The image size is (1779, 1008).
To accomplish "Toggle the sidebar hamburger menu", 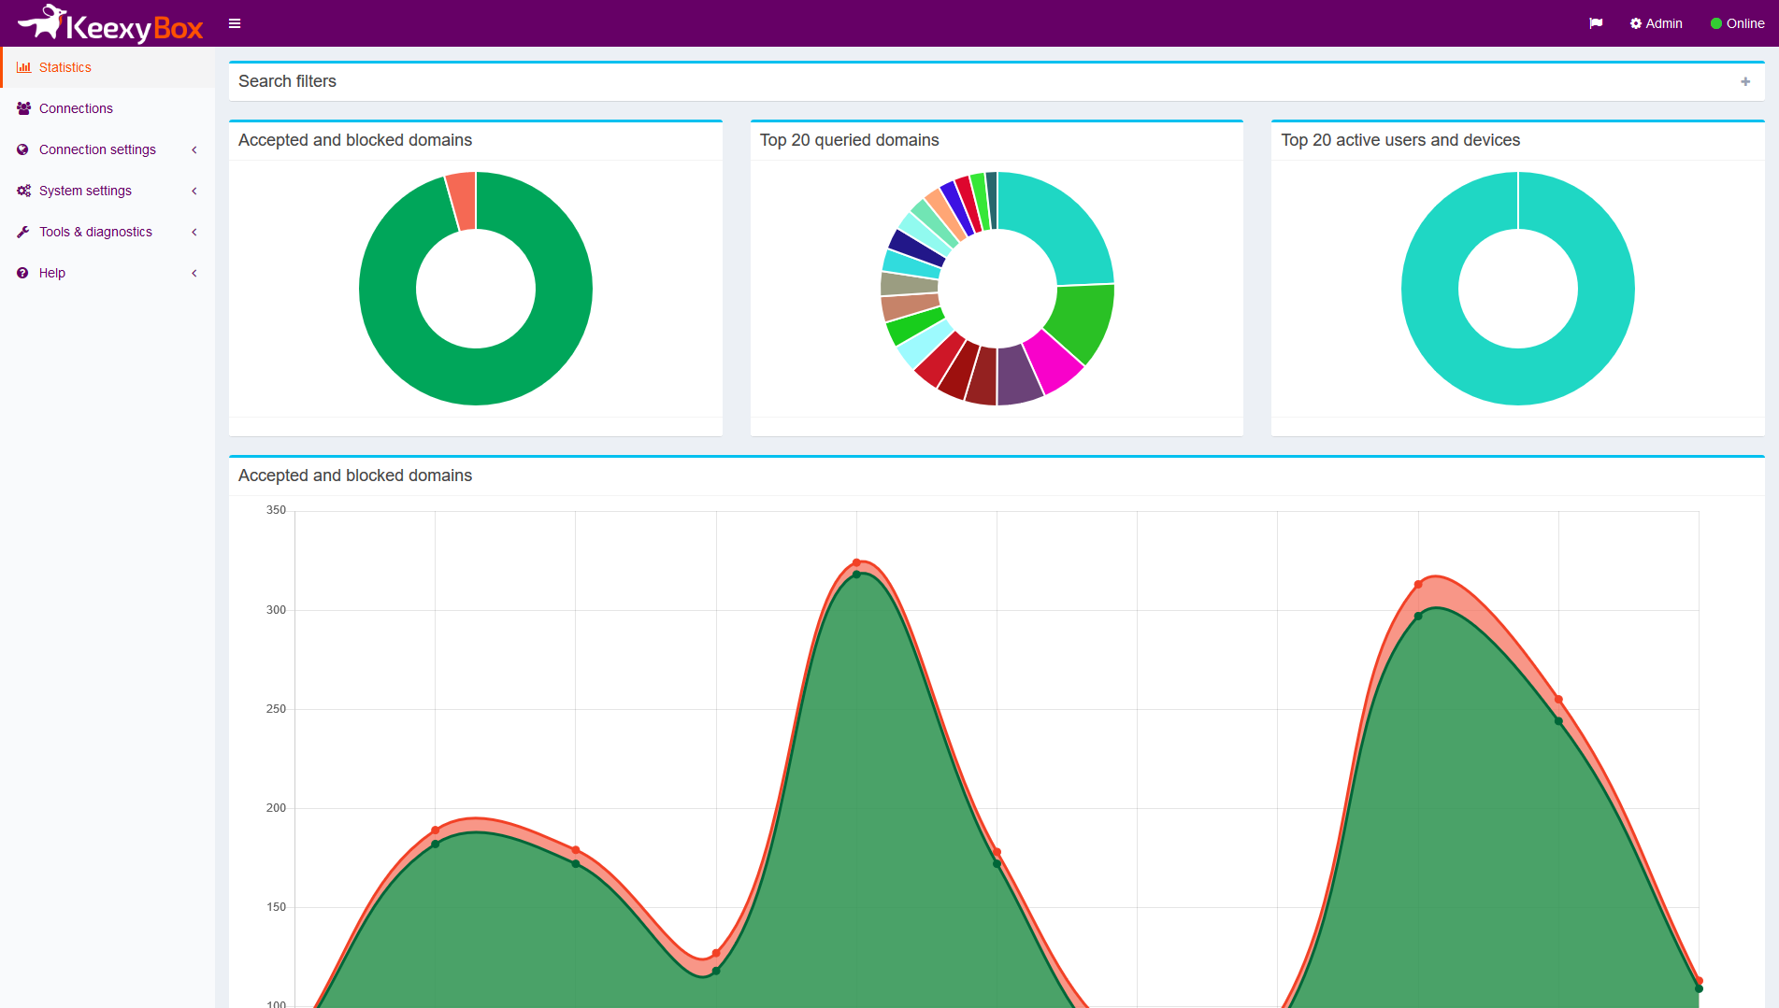I will coord(235,23).
